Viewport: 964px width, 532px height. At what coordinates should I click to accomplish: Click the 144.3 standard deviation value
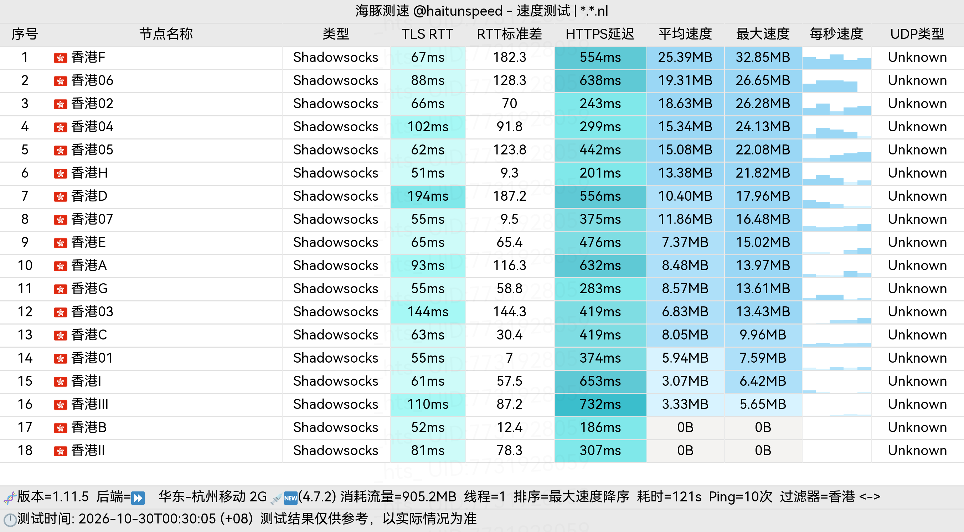pyautogui.click(x=509, y=312)
